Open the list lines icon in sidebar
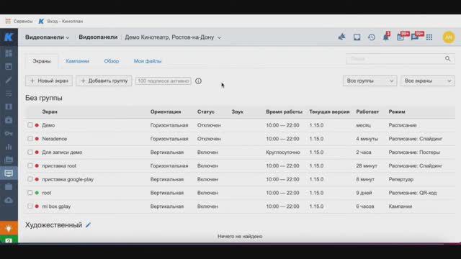The image size is (461, 259). 9,94
